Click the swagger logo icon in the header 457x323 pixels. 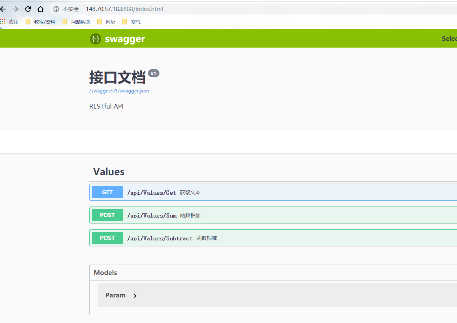[x=95, y=39]
